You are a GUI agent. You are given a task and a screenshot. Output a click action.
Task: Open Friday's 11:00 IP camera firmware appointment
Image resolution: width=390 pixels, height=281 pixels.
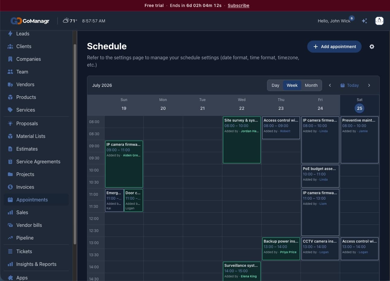point(320,212)
